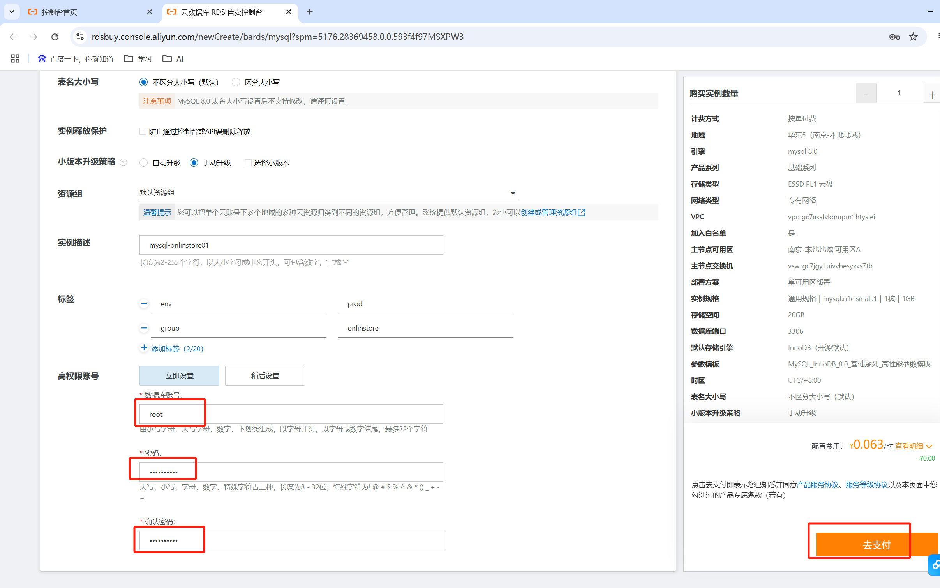This screenshot has width=940, height=588.
Task: Open the apps grid in bookmarks bar
Action: [x=15, y=58]
